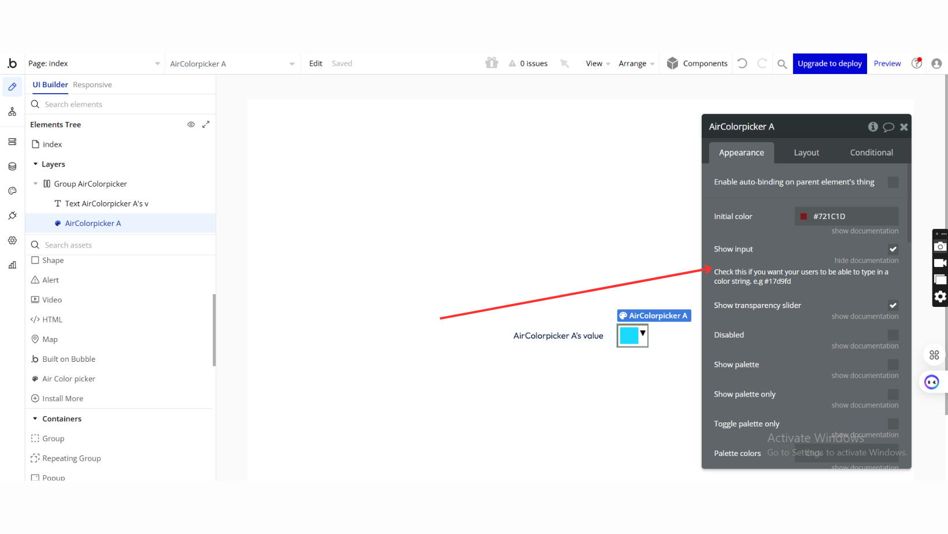
Task: Click the Upgrade to deploy button
Action: tap(829, 64)
